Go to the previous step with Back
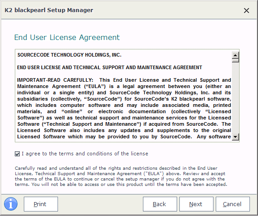The image size is (258, 216). (160, 204)
